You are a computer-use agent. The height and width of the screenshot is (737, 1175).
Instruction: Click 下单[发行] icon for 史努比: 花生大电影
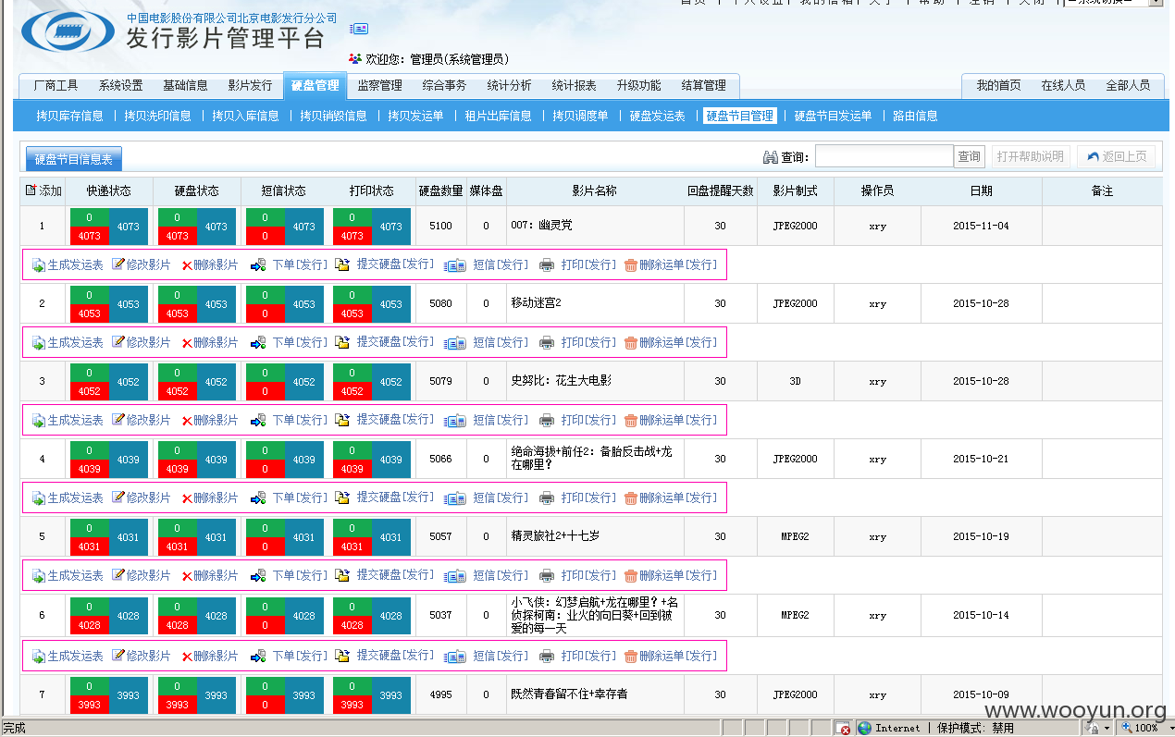[258, 421]
